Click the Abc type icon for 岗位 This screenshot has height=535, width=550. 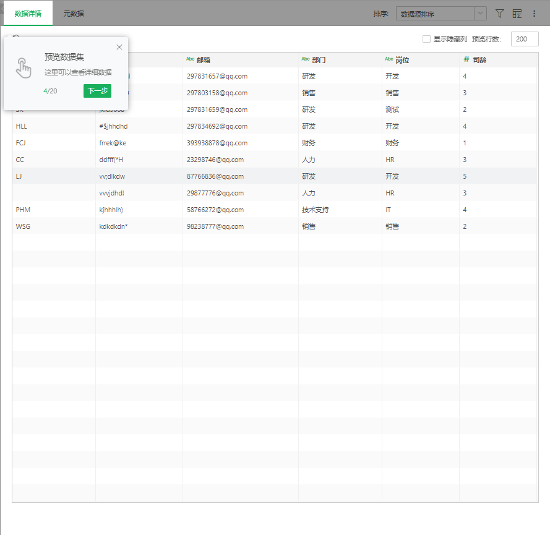[389, 59]
